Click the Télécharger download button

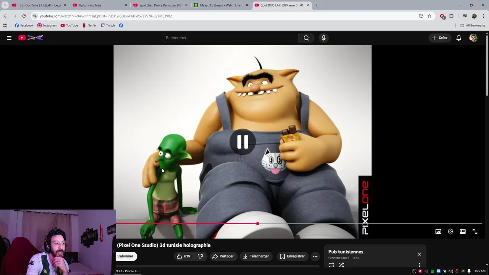[x=256, y=256]
